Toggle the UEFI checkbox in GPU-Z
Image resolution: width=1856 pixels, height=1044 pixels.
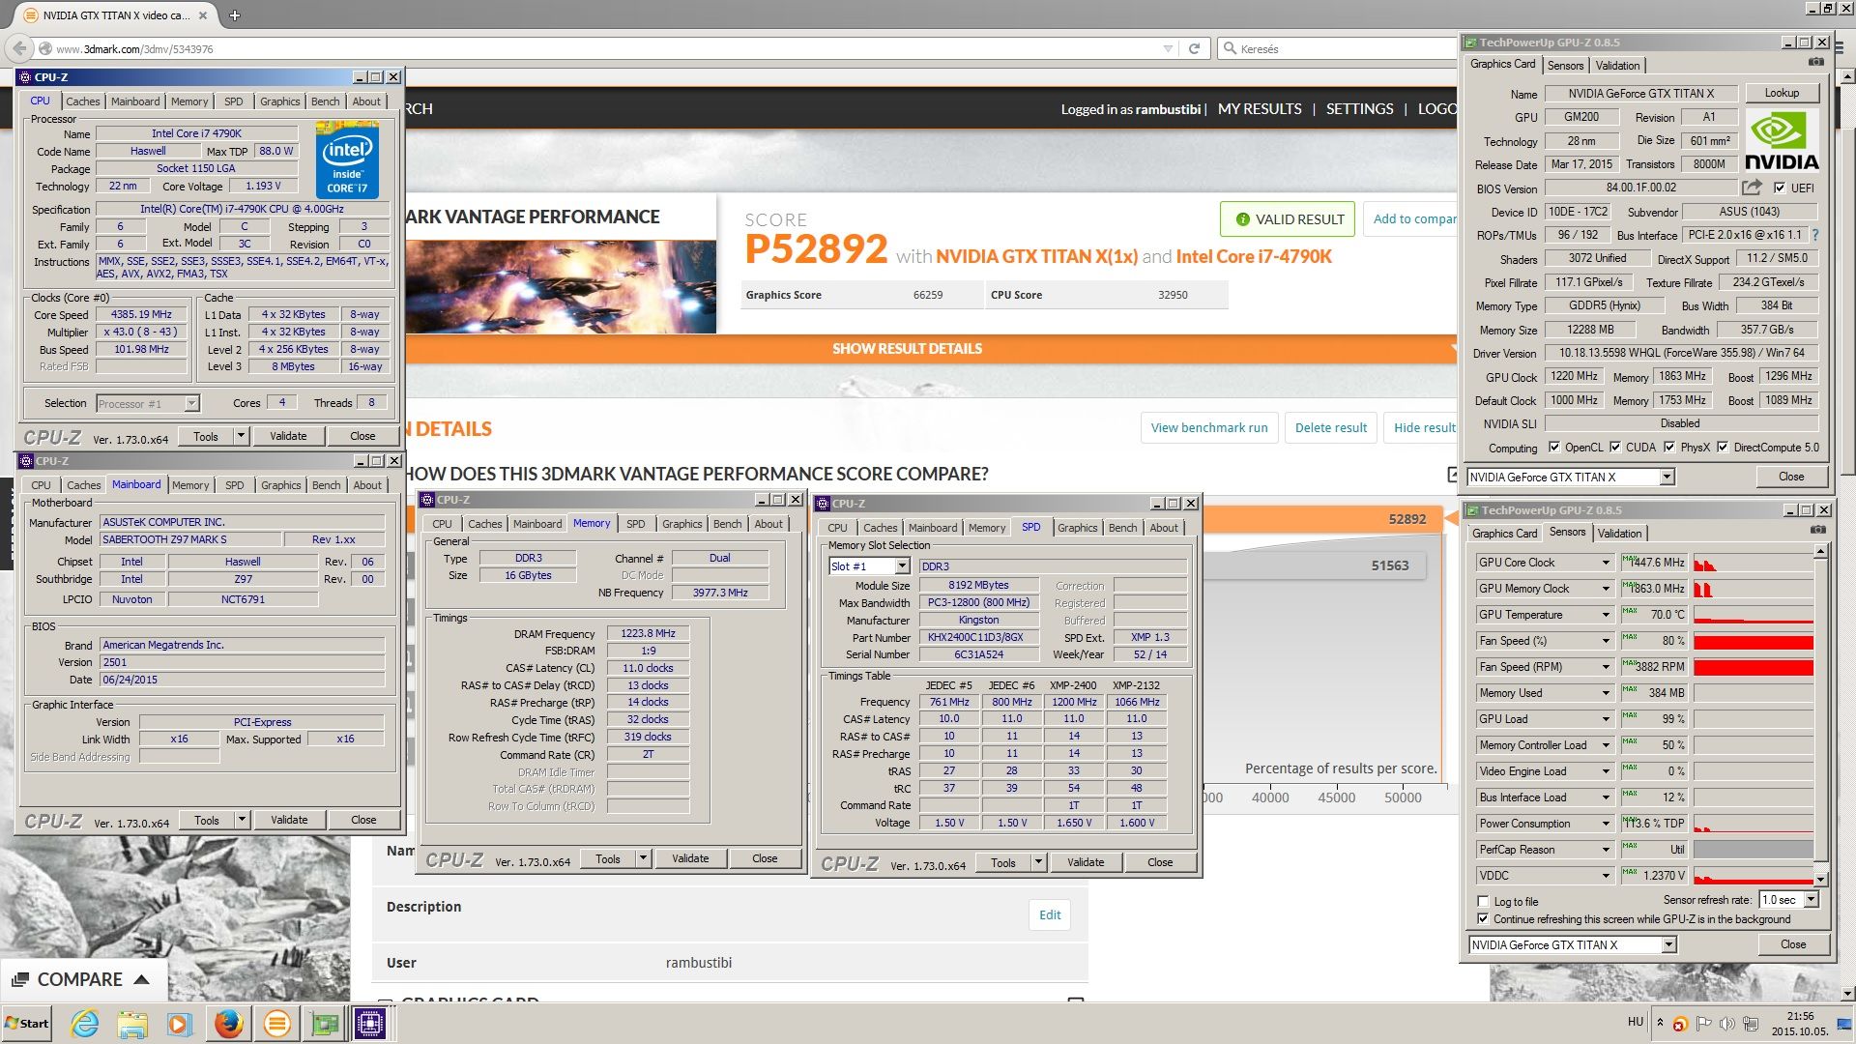(x=1779, y=188)
